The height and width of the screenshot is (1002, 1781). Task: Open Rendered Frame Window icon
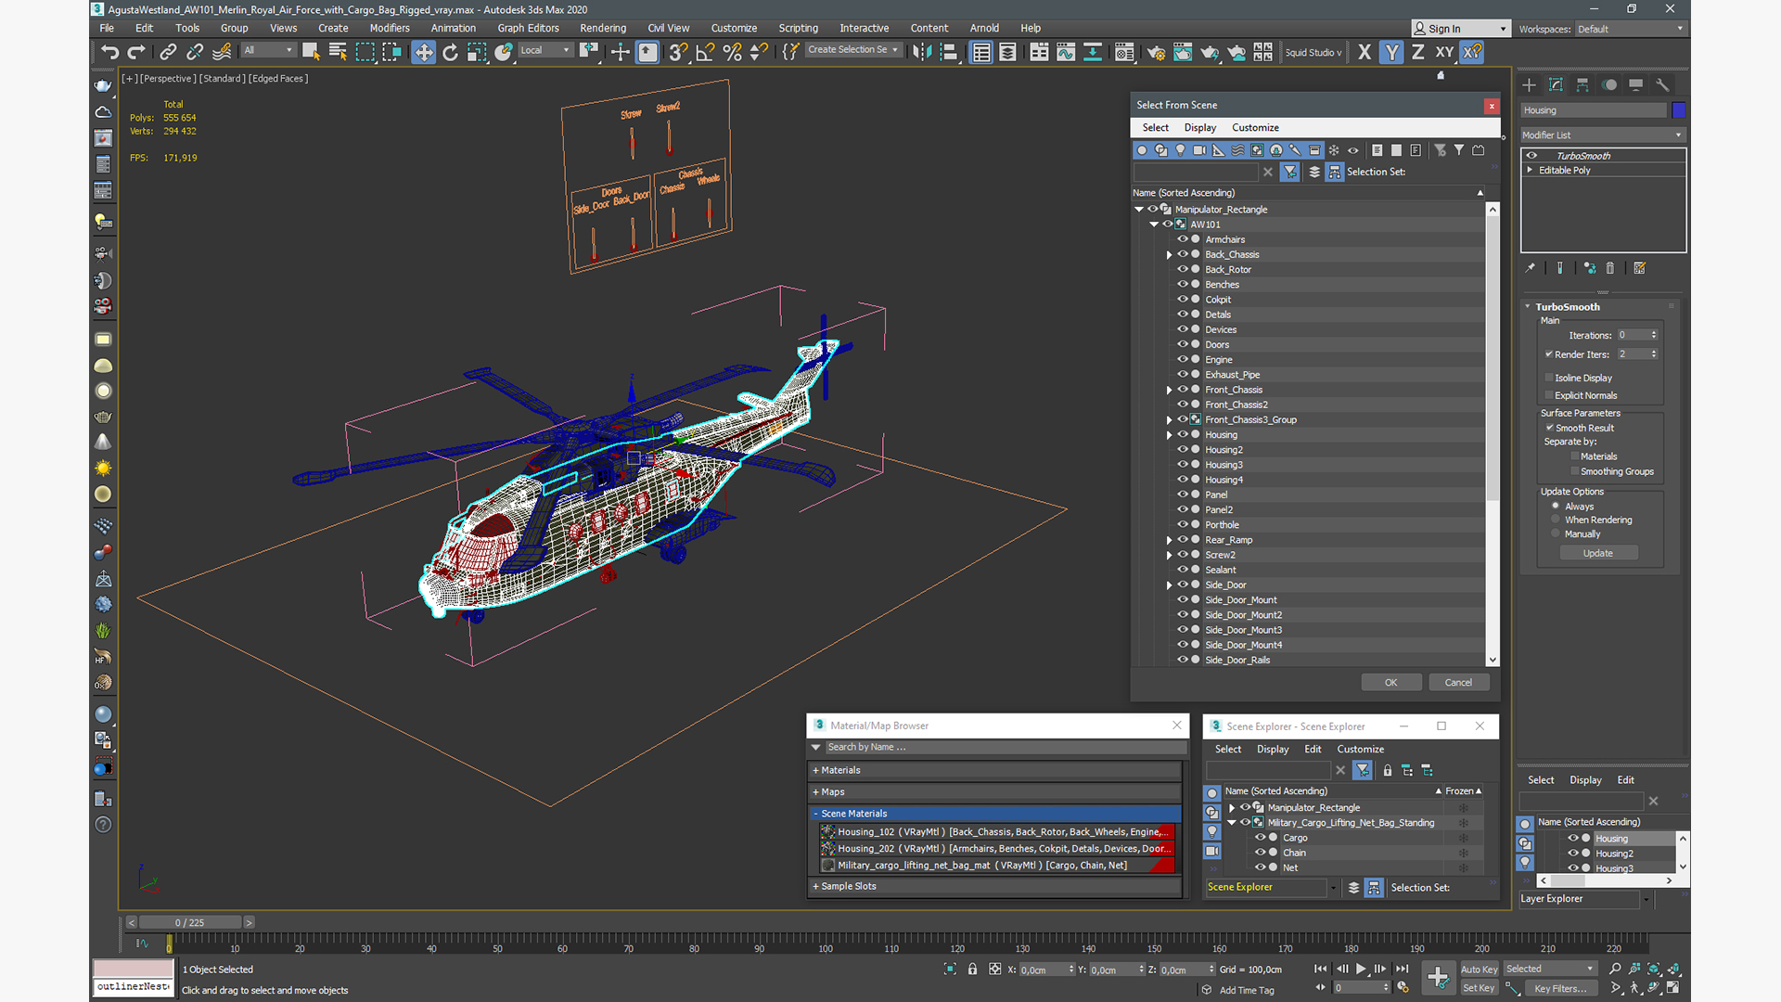tap(1183, 52)
